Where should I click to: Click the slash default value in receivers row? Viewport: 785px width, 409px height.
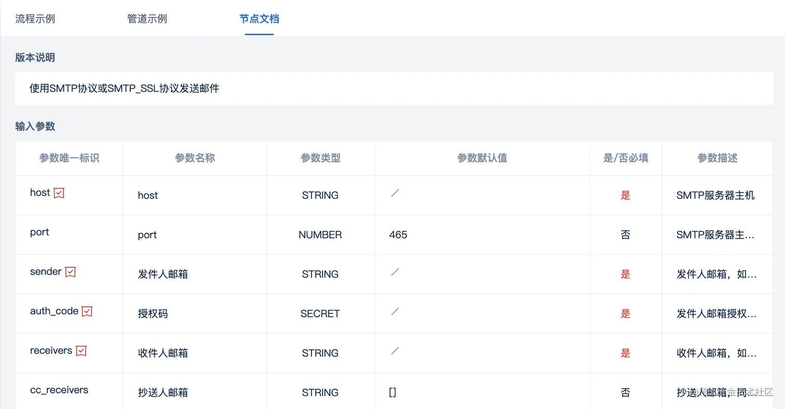[395, 350]
